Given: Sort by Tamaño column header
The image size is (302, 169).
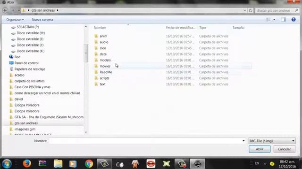Looking at the screenshot, I should tap(238, 28).
